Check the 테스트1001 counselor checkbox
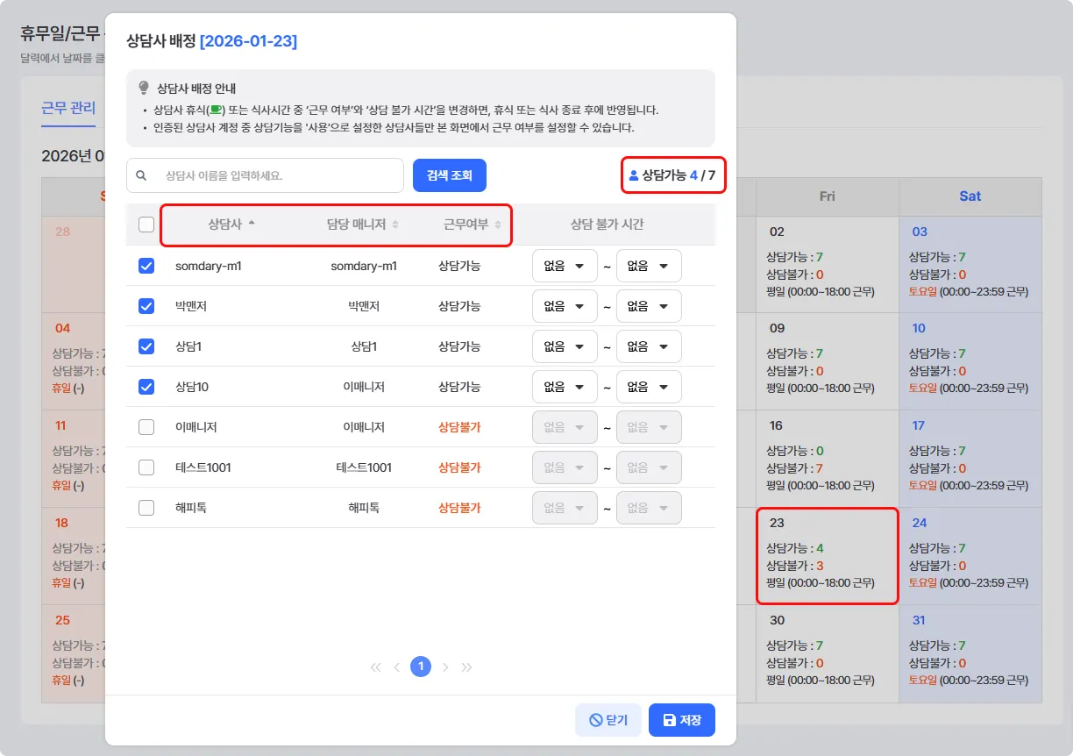 [x=146, y=467]
